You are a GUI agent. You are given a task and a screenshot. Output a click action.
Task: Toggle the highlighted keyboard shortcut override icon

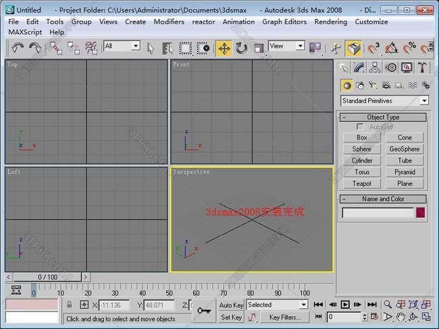click(x=354, y=49)
